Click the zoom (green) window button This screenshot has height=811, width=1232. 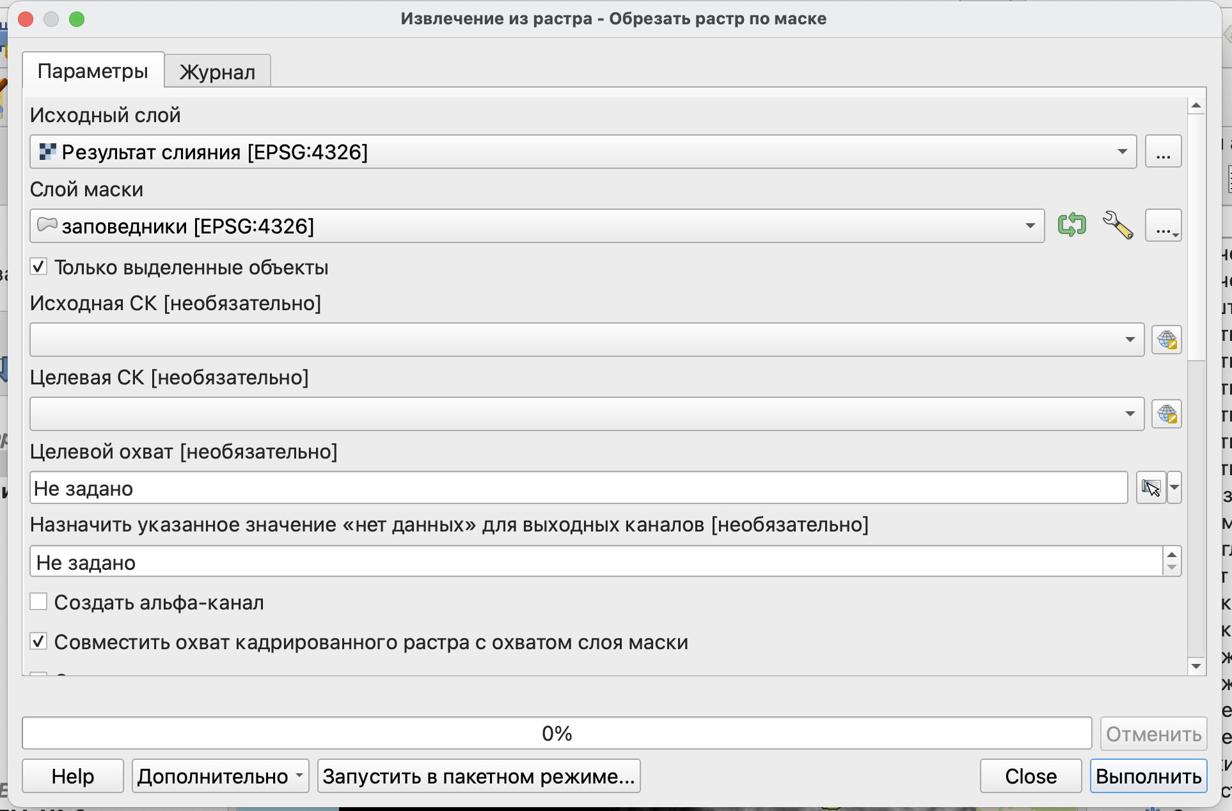point(77,19)
